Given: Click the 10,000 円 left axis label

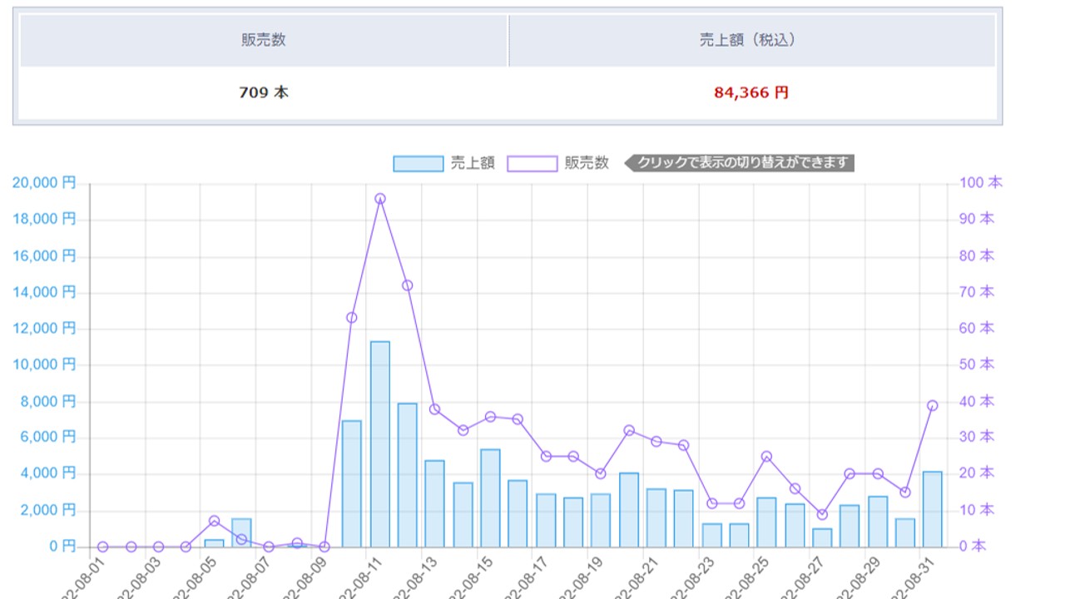Looking at the screenshot, I should pos(44,364).
